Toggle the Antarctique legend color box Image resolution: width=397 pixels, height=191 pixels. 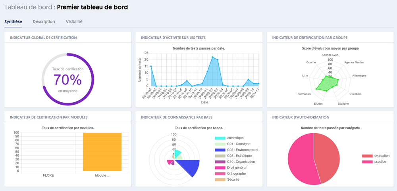coord(220,138)
